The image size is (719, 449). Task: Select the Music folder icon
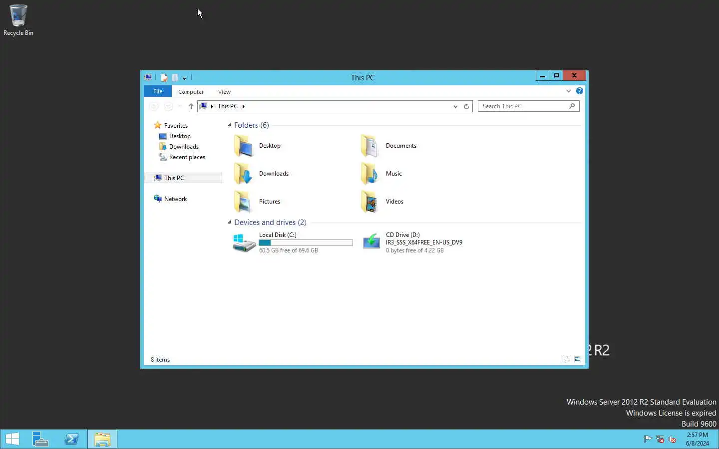coord(370,174)
